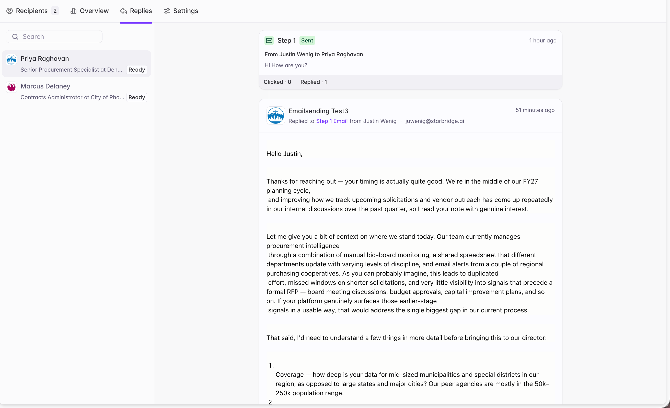Open the Step 1 Email link

click(x=332, y=121)
